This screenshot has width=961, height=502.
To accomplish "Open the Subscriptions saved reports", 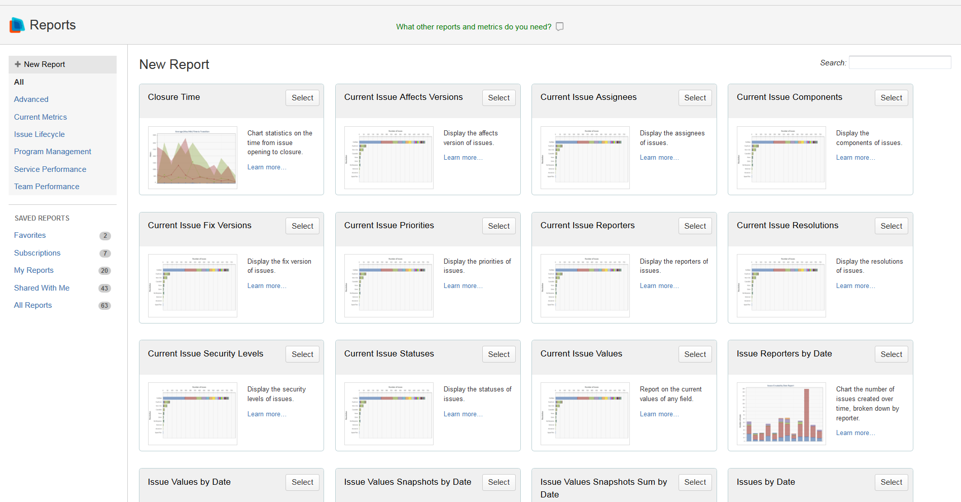I will click(x=38, y=253).
